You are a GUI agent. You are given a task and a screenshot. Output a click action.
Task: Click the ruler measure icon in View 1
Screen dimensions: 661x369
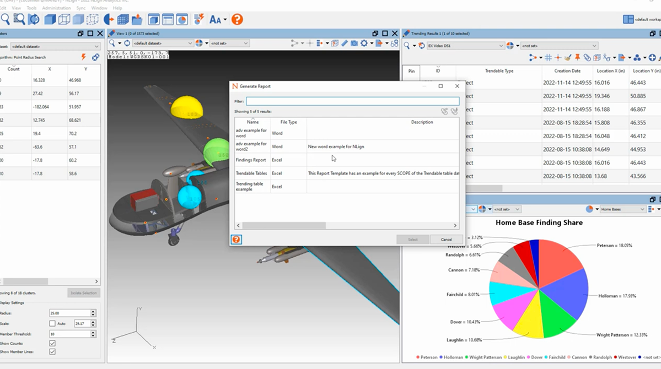pyautogui.click(x=345, y=43)
